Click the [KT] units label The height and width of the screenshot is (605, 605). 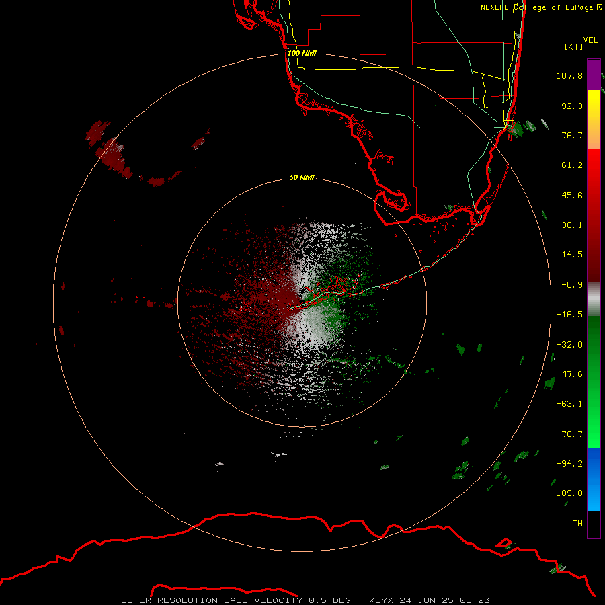pyautogui.click(x=574, y=46)
